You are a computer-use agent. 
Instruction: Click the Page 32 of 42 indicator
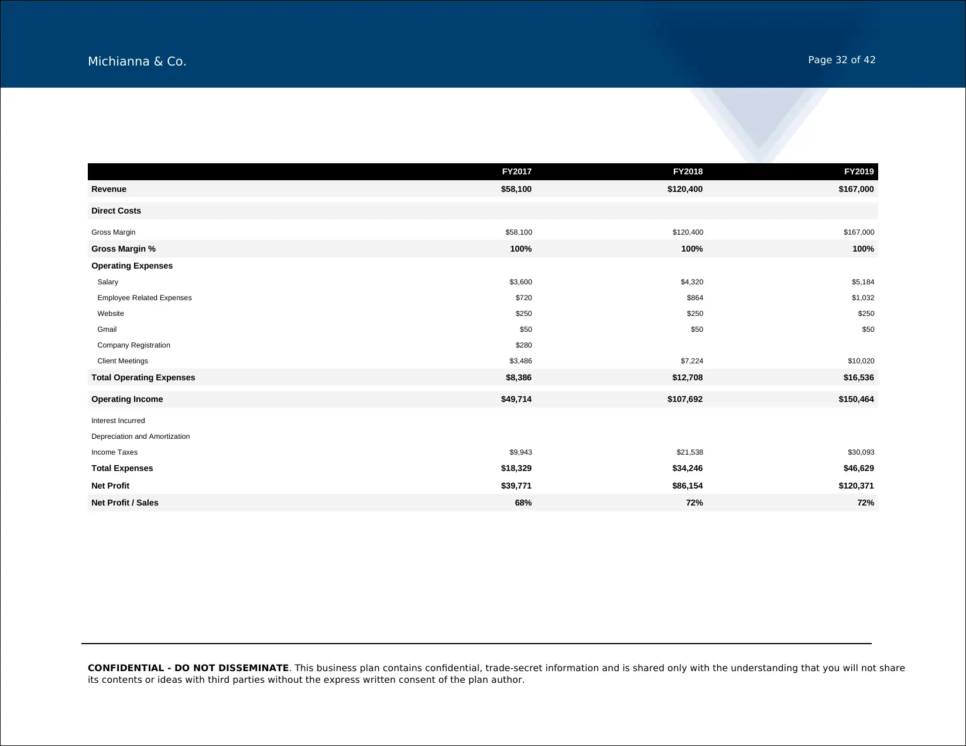(842, 60)
